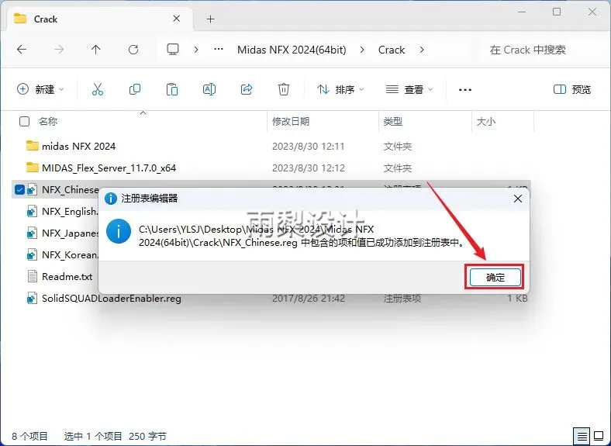The image size is (611, 446).
Task: Click the forward navigation arrow
Action: coord(59,50)
